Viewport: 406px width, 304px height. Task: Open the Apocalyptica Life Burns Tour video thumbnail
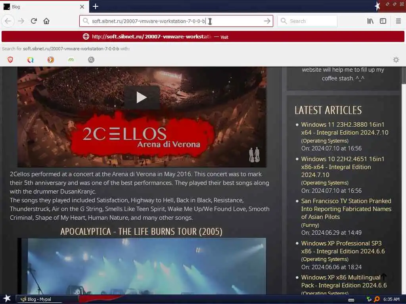tap(142, 266)
